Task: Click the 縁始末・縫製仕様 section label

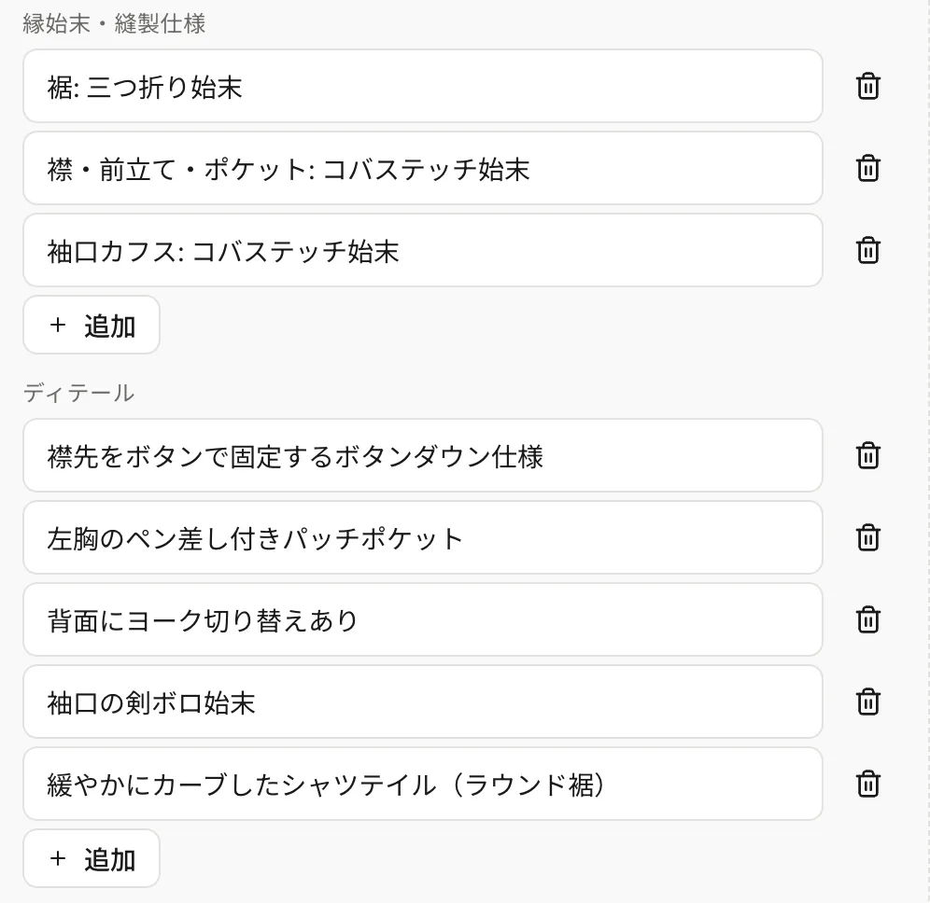Action: click(114, 23)
